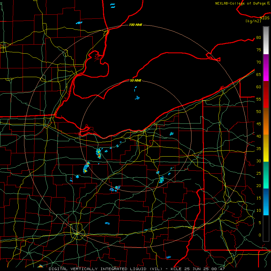The image size is (271, 271).
Task: Click the [kg/m2] units label
Action: click(x=253, y=21)
